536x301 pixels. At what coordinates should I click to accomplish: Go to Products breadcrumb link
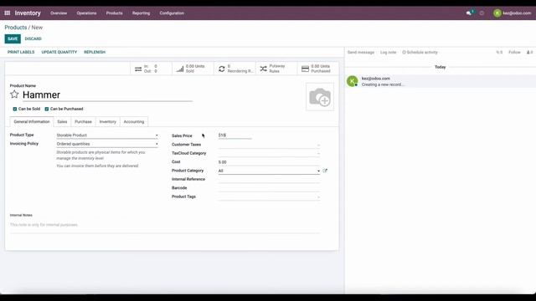click(x=16, y=28)
